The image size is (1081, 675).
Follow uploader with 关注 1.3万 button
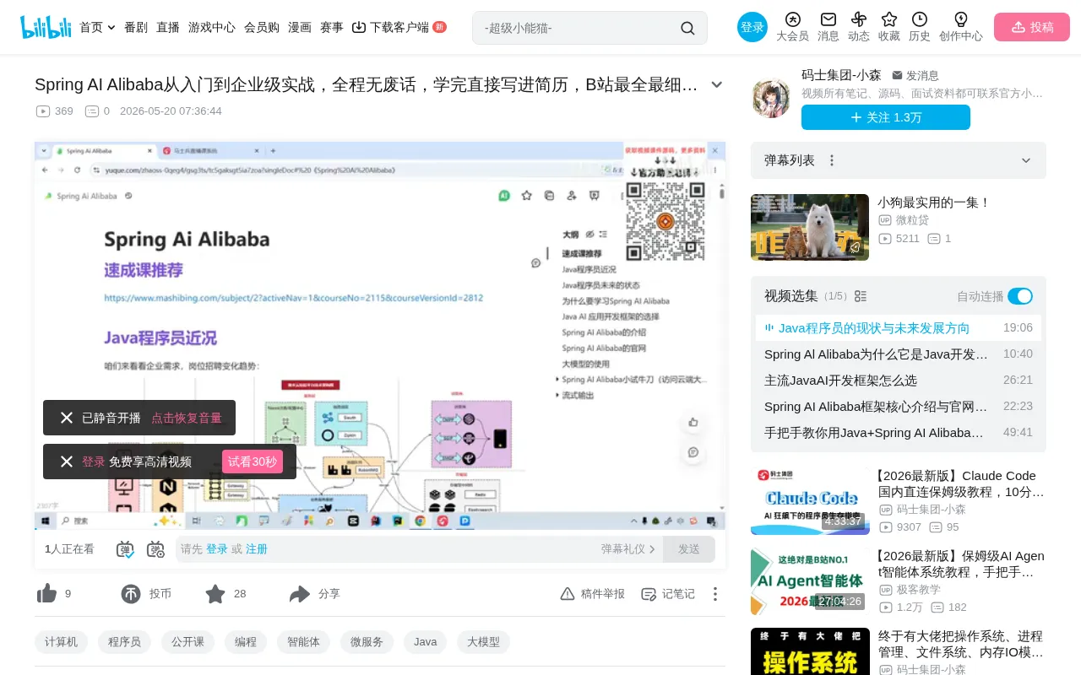(886, 117)
